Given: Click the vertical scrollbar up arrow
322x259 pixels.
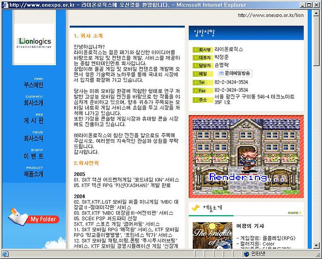Looking at the screenshot, I should (x=316, y=13).
